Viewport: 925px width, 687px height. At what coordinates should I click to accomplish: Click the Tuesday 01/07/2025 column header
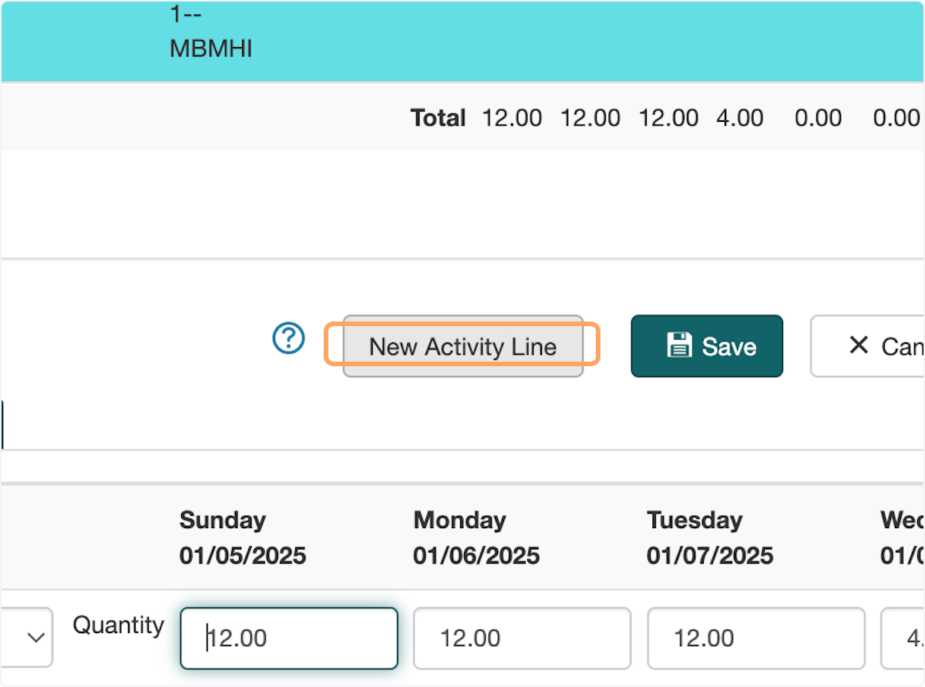(709, 537)
